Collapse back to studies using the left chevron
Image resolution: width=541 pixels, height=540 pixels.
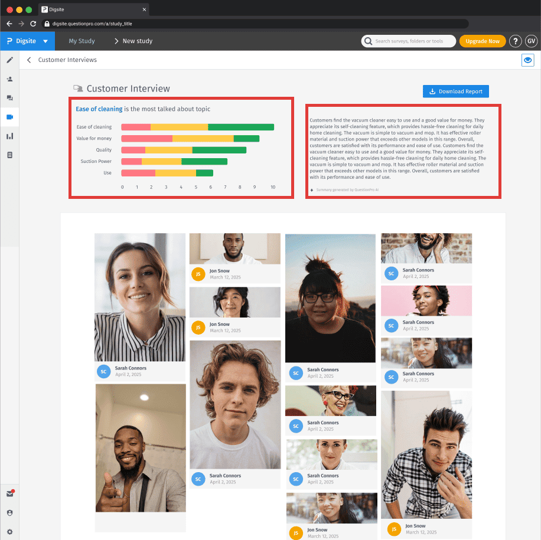pos(29,60)
